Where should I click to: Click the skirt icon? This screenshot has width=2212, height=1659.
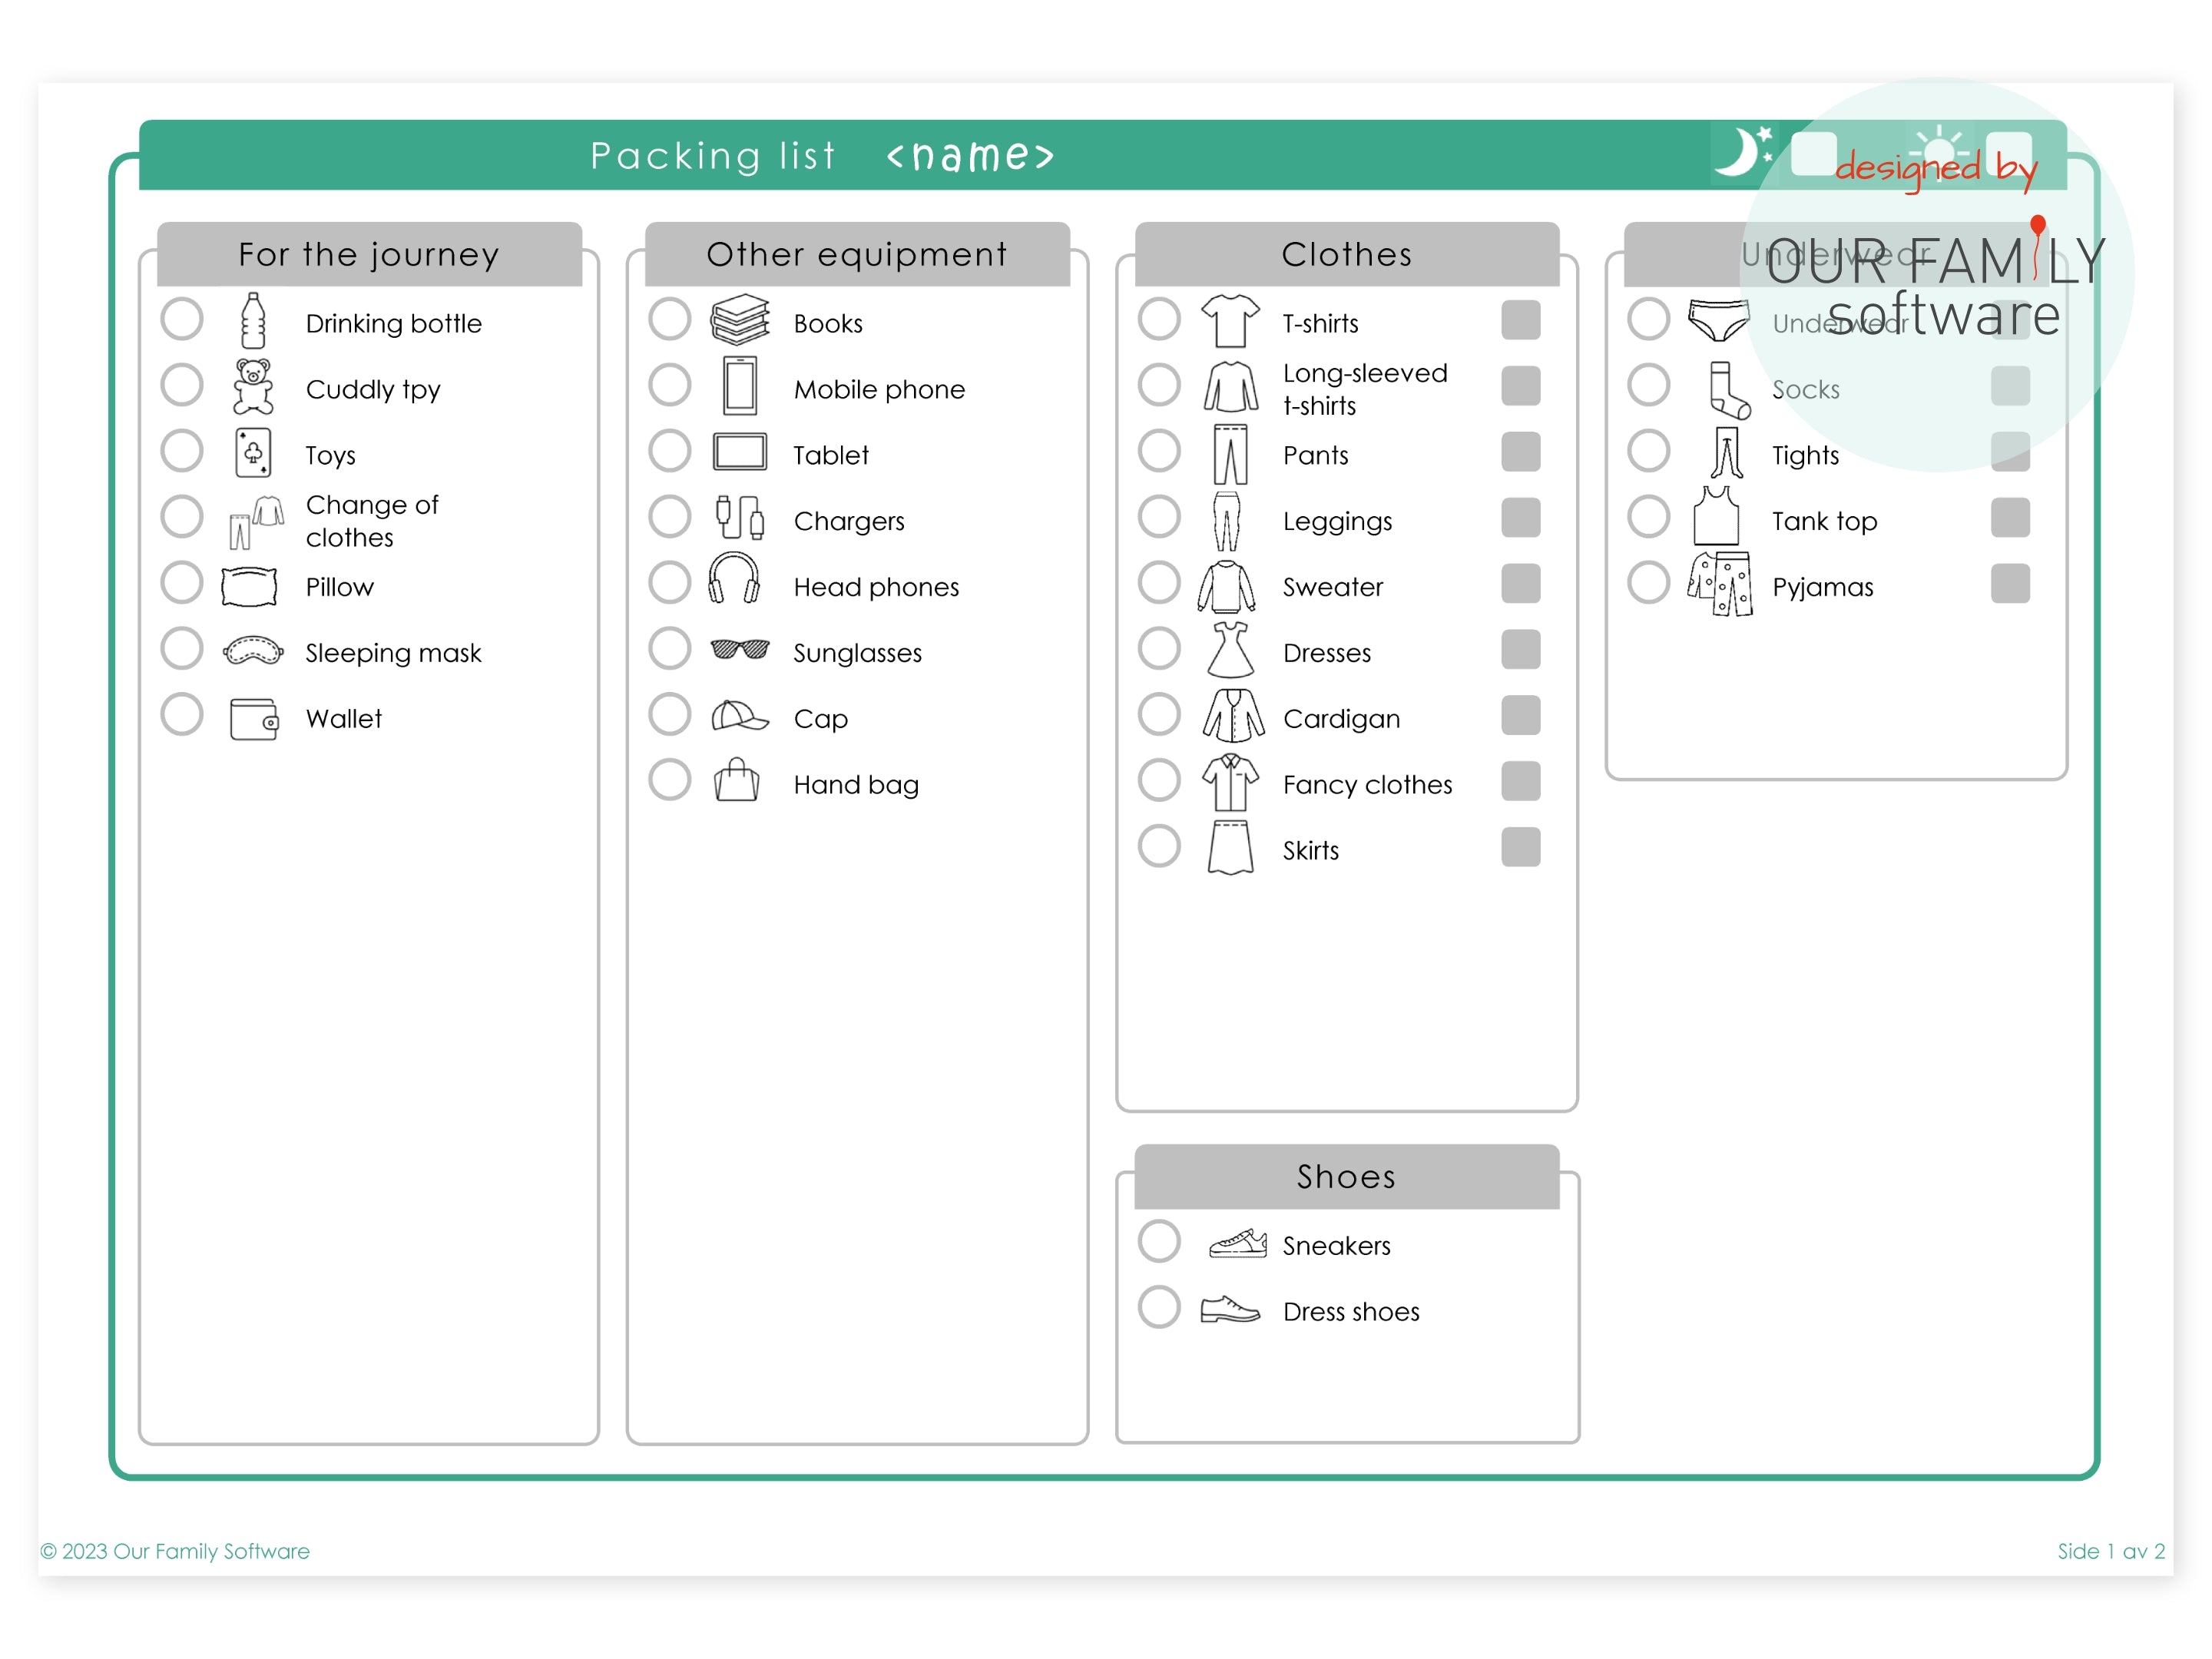click(1230, 848)
